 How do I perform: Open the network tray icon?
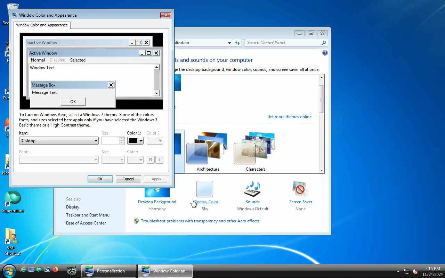(407, 271)
